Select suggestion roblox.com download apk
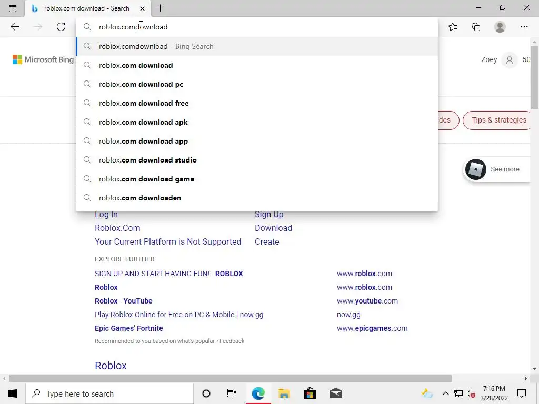539x404 pixels. (x=257, y=122)
